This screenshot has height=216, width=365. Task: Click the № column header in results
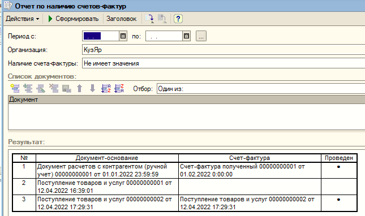coord(24,158)
